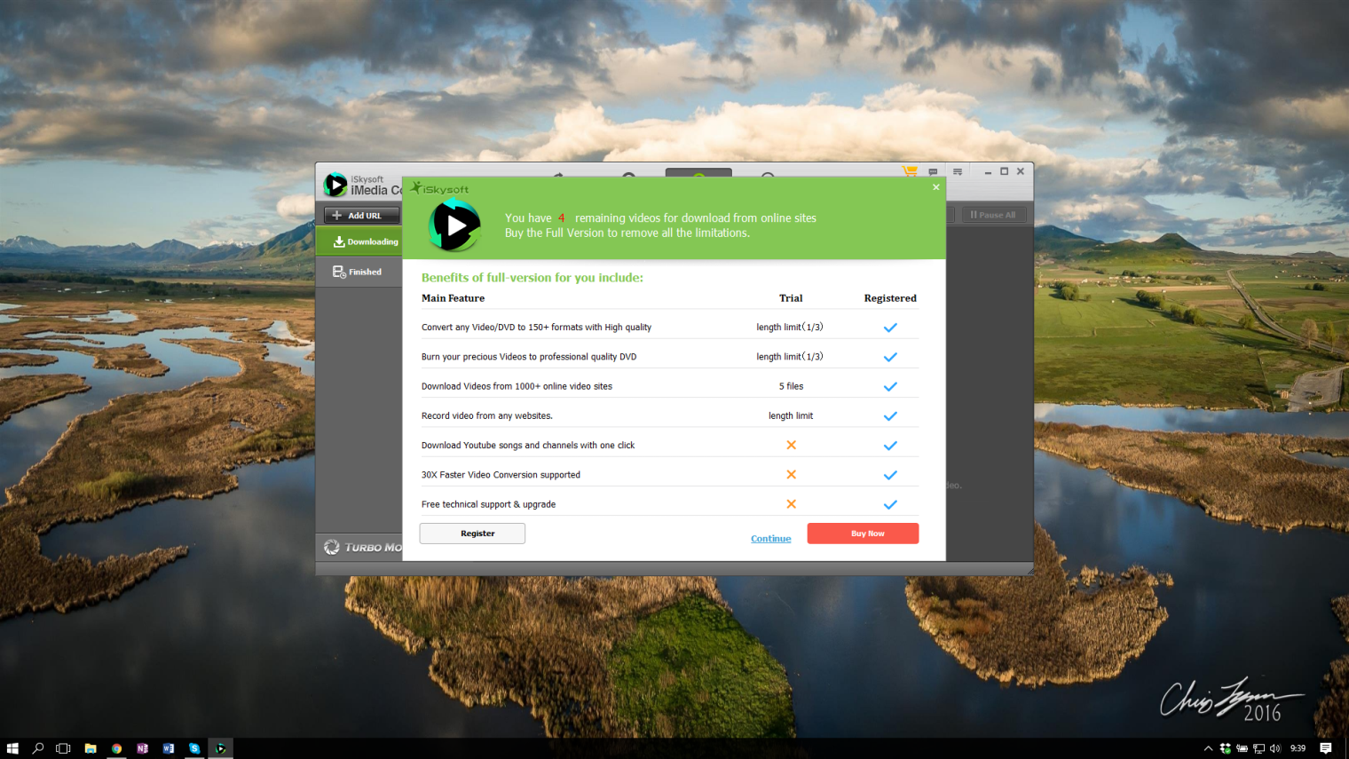
Task: Maximize the iMedia Converter window
Action: click(x=1004, y=171)
